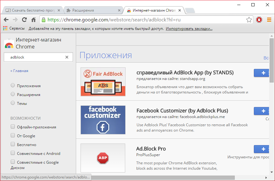
Task: Open the red AdBlock extension icon
Action: (x=259, y=20)
